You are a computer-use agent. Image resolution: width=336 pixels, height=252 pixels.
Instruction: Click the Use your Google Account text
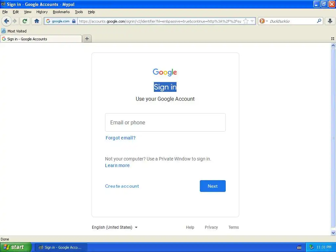click(x=165, y=99)
